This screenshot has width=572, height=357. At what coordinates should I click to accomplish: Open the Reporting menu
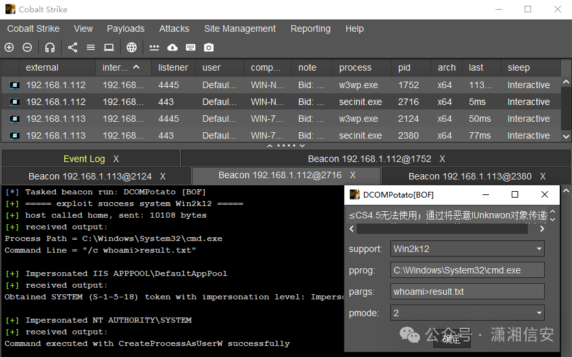[x=311, y=29]
